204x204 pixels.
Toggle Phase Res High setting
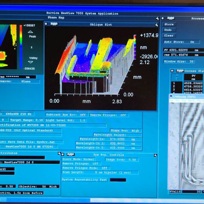coord(126,131)
